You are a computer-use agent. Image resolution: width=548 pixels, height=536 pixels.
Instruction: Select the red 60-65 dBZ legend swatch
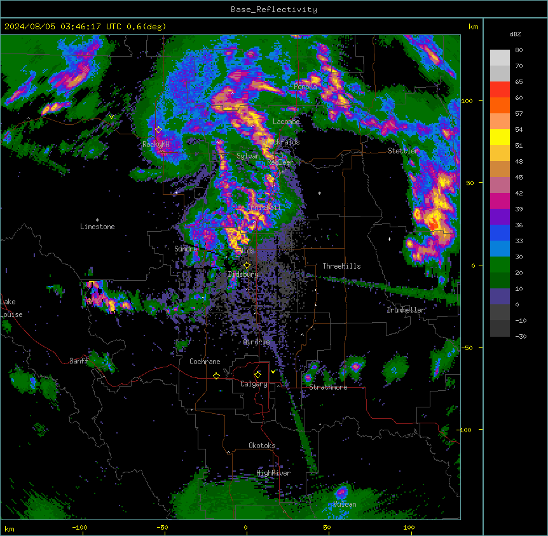500,90
